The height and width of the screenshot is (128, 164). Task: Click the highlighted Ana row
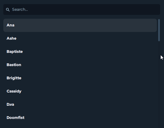tap(80, 25)
